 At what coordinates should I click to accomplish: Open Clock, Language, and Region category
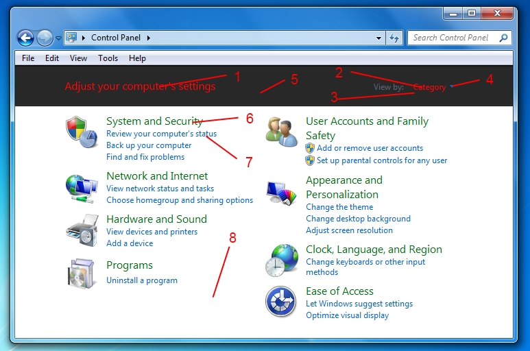click(374, 250)
